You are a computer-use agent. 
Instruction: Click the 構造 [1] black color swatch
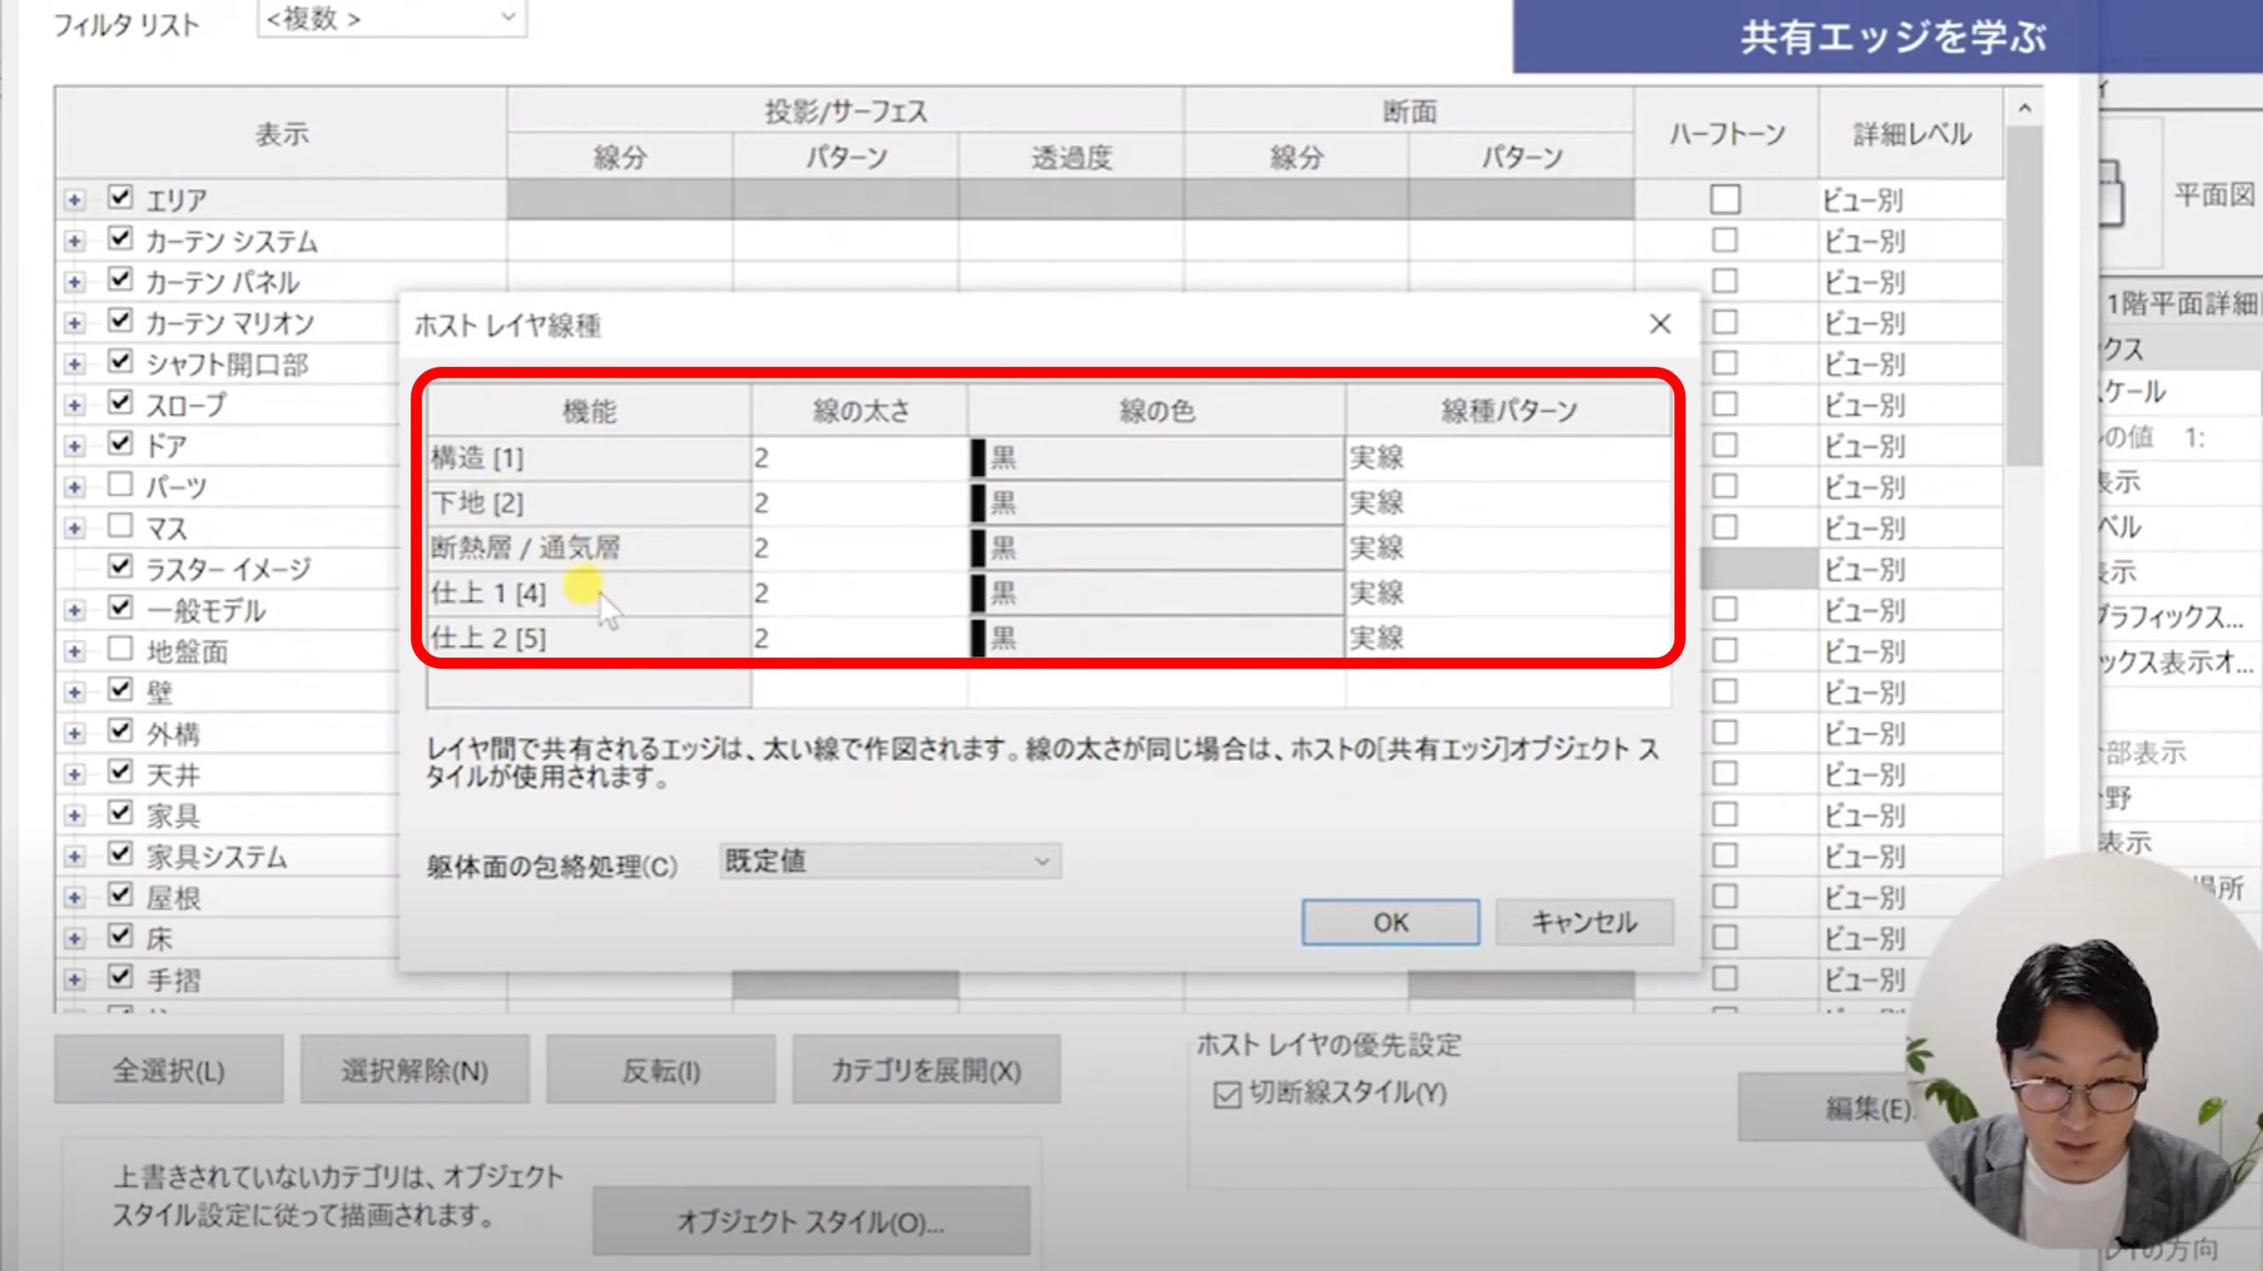click(978, 458)
